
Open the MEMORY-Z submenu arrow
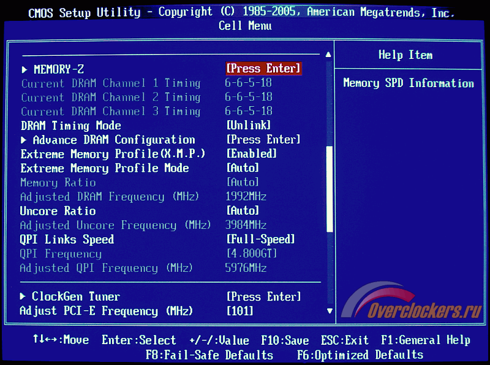tap(24, 69)
